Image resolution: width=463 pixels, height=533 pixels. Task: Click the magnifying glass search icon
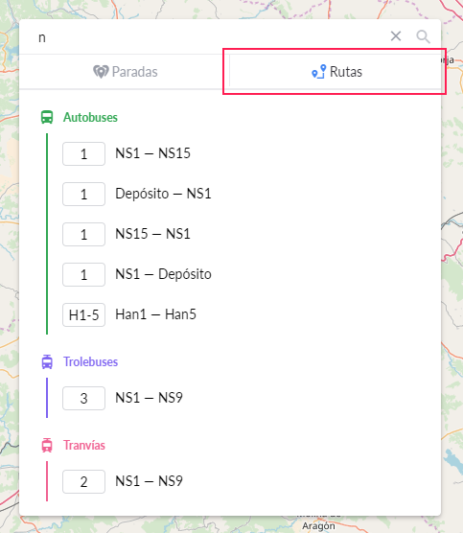click(424, 36)
